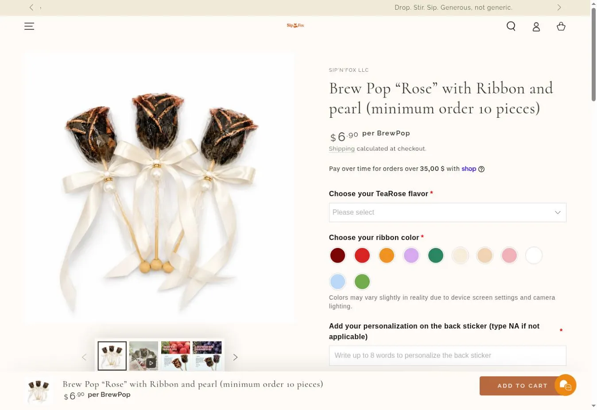Select the orange ribbon color swatch
Image resolution: width=597 pixels, height=410 pixels.
coord(387,255)
